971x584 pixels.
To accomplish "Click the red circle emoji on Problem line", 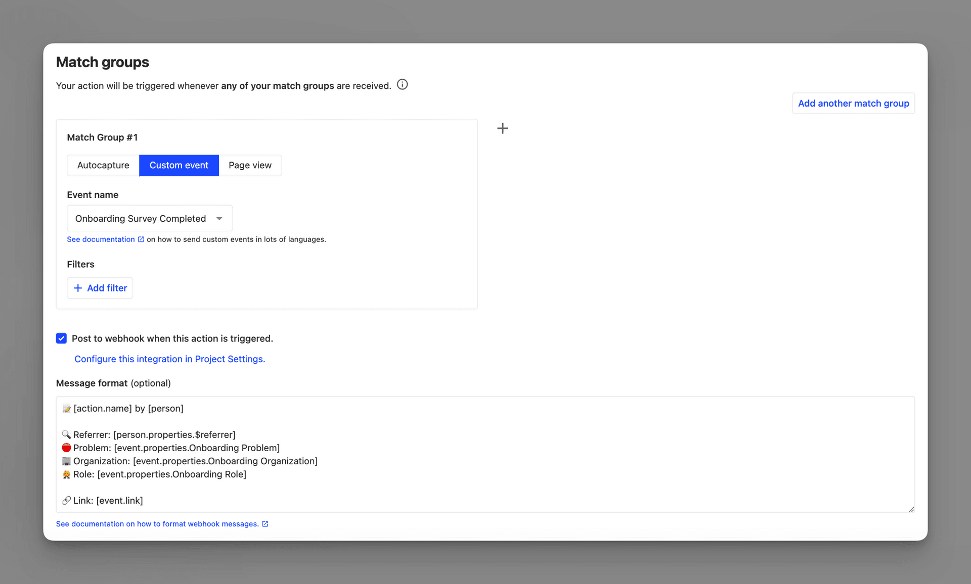I will pyautogui.click(x=66, y=448).
